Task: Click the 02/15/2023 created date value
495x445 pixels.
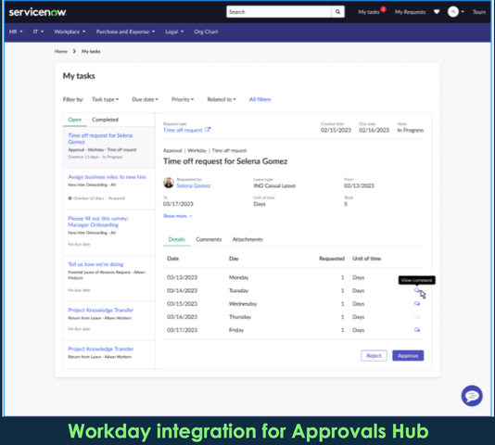Action: click(336, 130)
